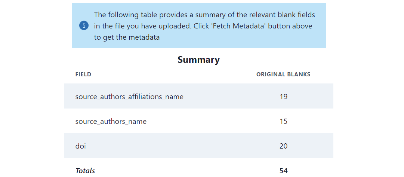Screen dimensions: 404x177
Task: Select the source_authors_affiliations_name field cell
Action: [129, 97]
